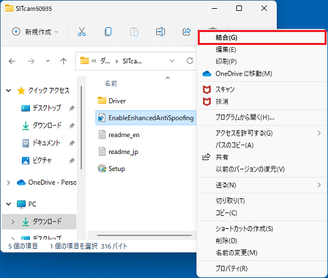Viewport: 328px width, 278px height.
Task: Open 送る(N) submenu
Action: pos(262,185)
